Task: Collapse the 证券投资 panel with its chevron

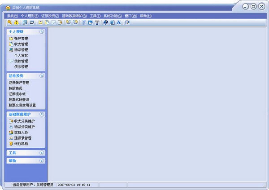Action: click(42, 76)
